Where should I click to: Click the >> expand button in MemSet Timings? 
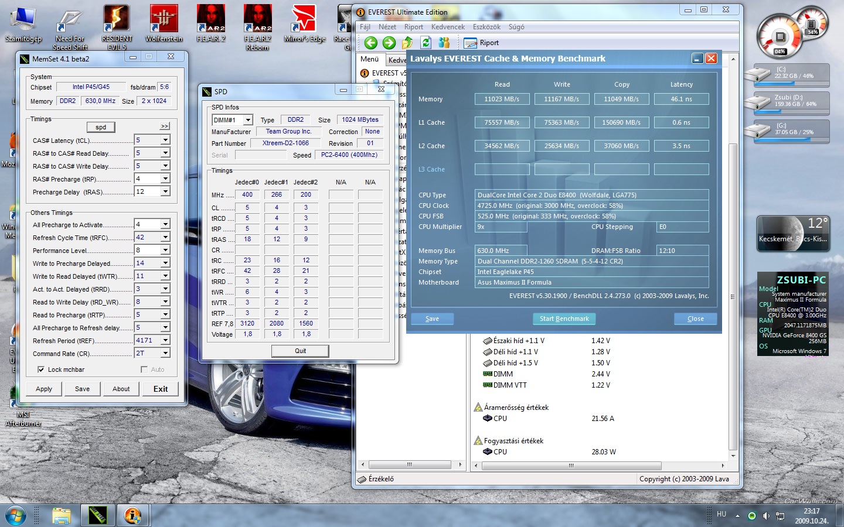click(x=165, y=126)
